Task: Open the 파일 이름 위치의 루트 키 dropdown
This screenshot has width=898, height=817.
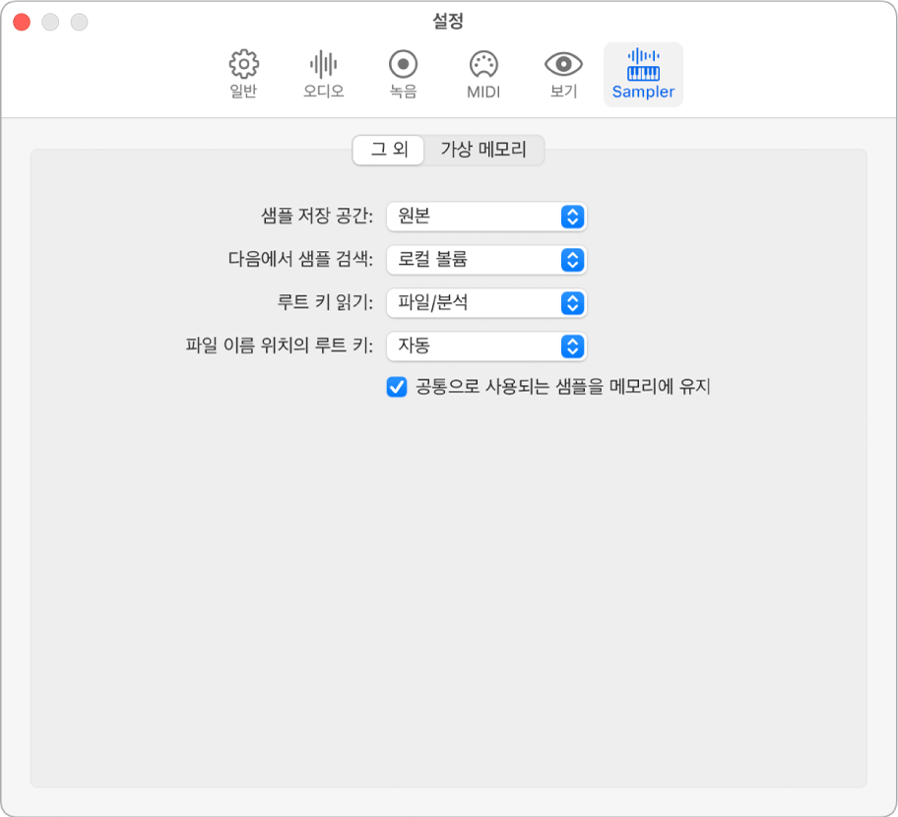Action: (486, 346)
